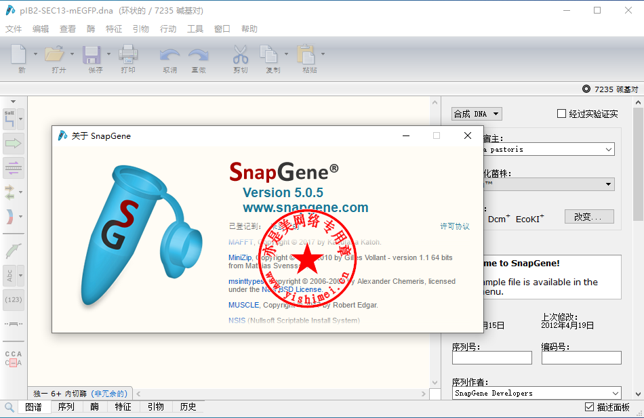Click the circular topology icon beside 7235
The height and width of the screenshot is (418, 644).
coord(586,89)
